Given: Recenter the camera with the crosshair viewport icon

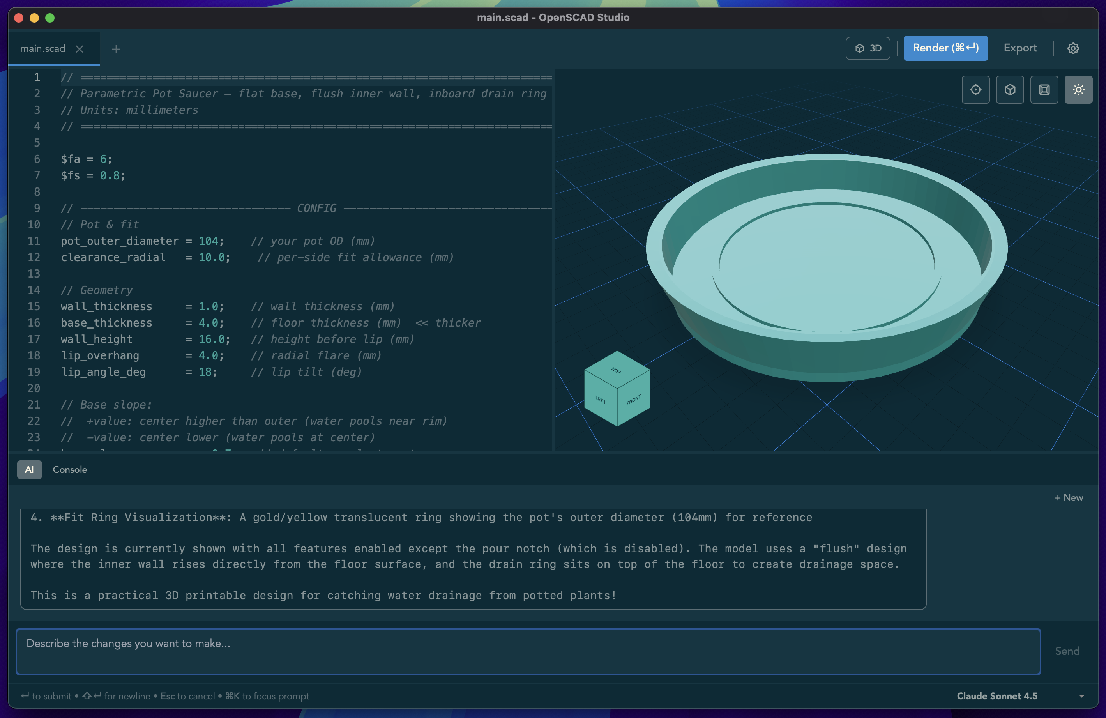Looking at the screenshot, I should coord(976,89).
